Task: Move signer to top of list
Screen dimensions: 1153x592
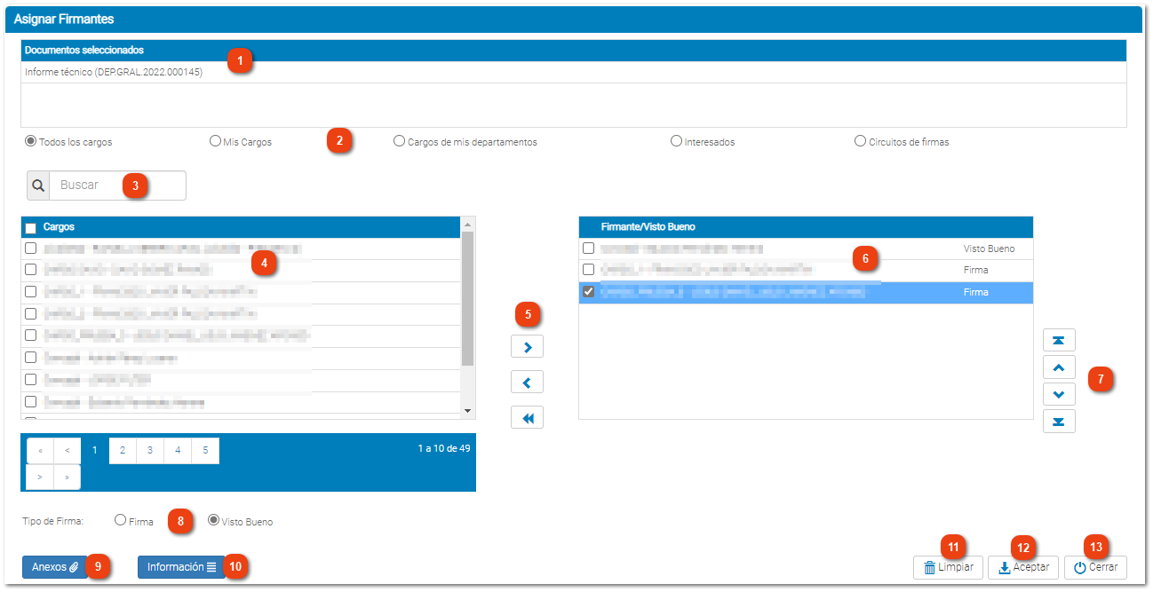Action: point(1059,340)
